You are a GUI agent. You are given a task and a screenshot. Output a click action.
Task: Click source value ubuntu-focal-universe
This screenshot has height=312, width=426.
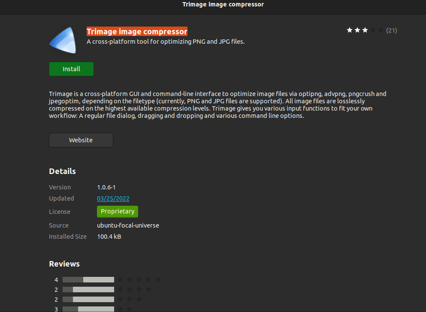pyautogui.click(x=128, y=225)
